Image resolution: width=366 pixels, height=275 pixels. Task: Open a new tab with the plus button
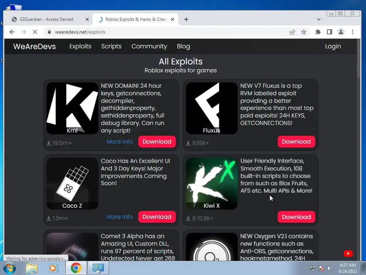[x=186, y=19]
